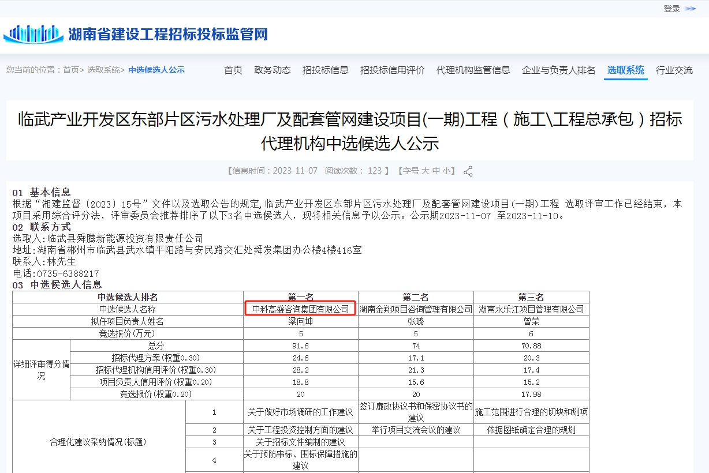Click the cell 湖南永乐江项目管理有限公司
Screen dimensions: 709x473
click(531, 309)
